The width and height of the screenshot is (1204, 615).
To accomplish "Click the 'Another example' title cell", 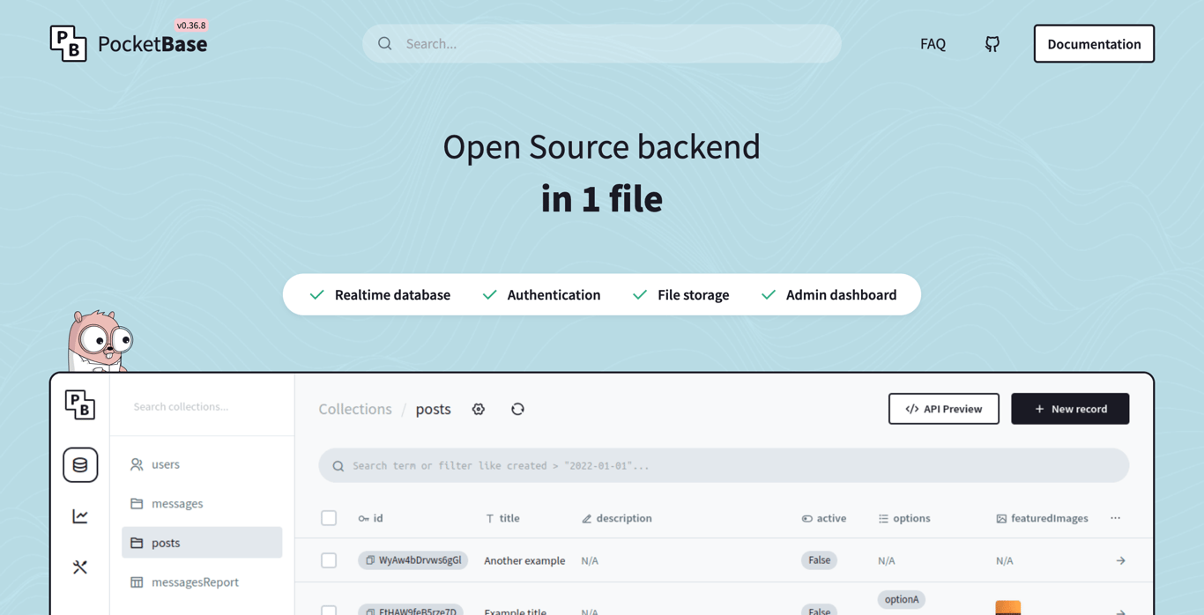I will (524, 560).
